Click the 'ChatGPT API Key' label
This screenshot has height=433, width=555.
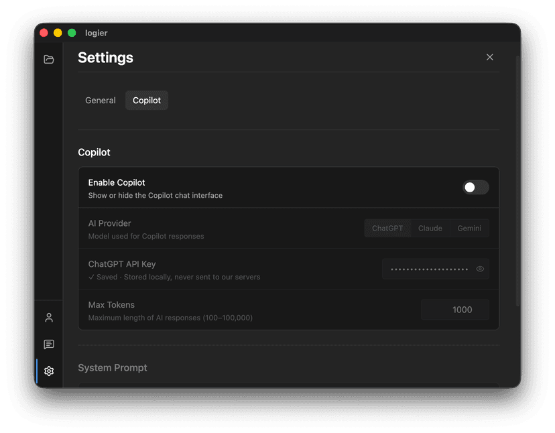122,264
